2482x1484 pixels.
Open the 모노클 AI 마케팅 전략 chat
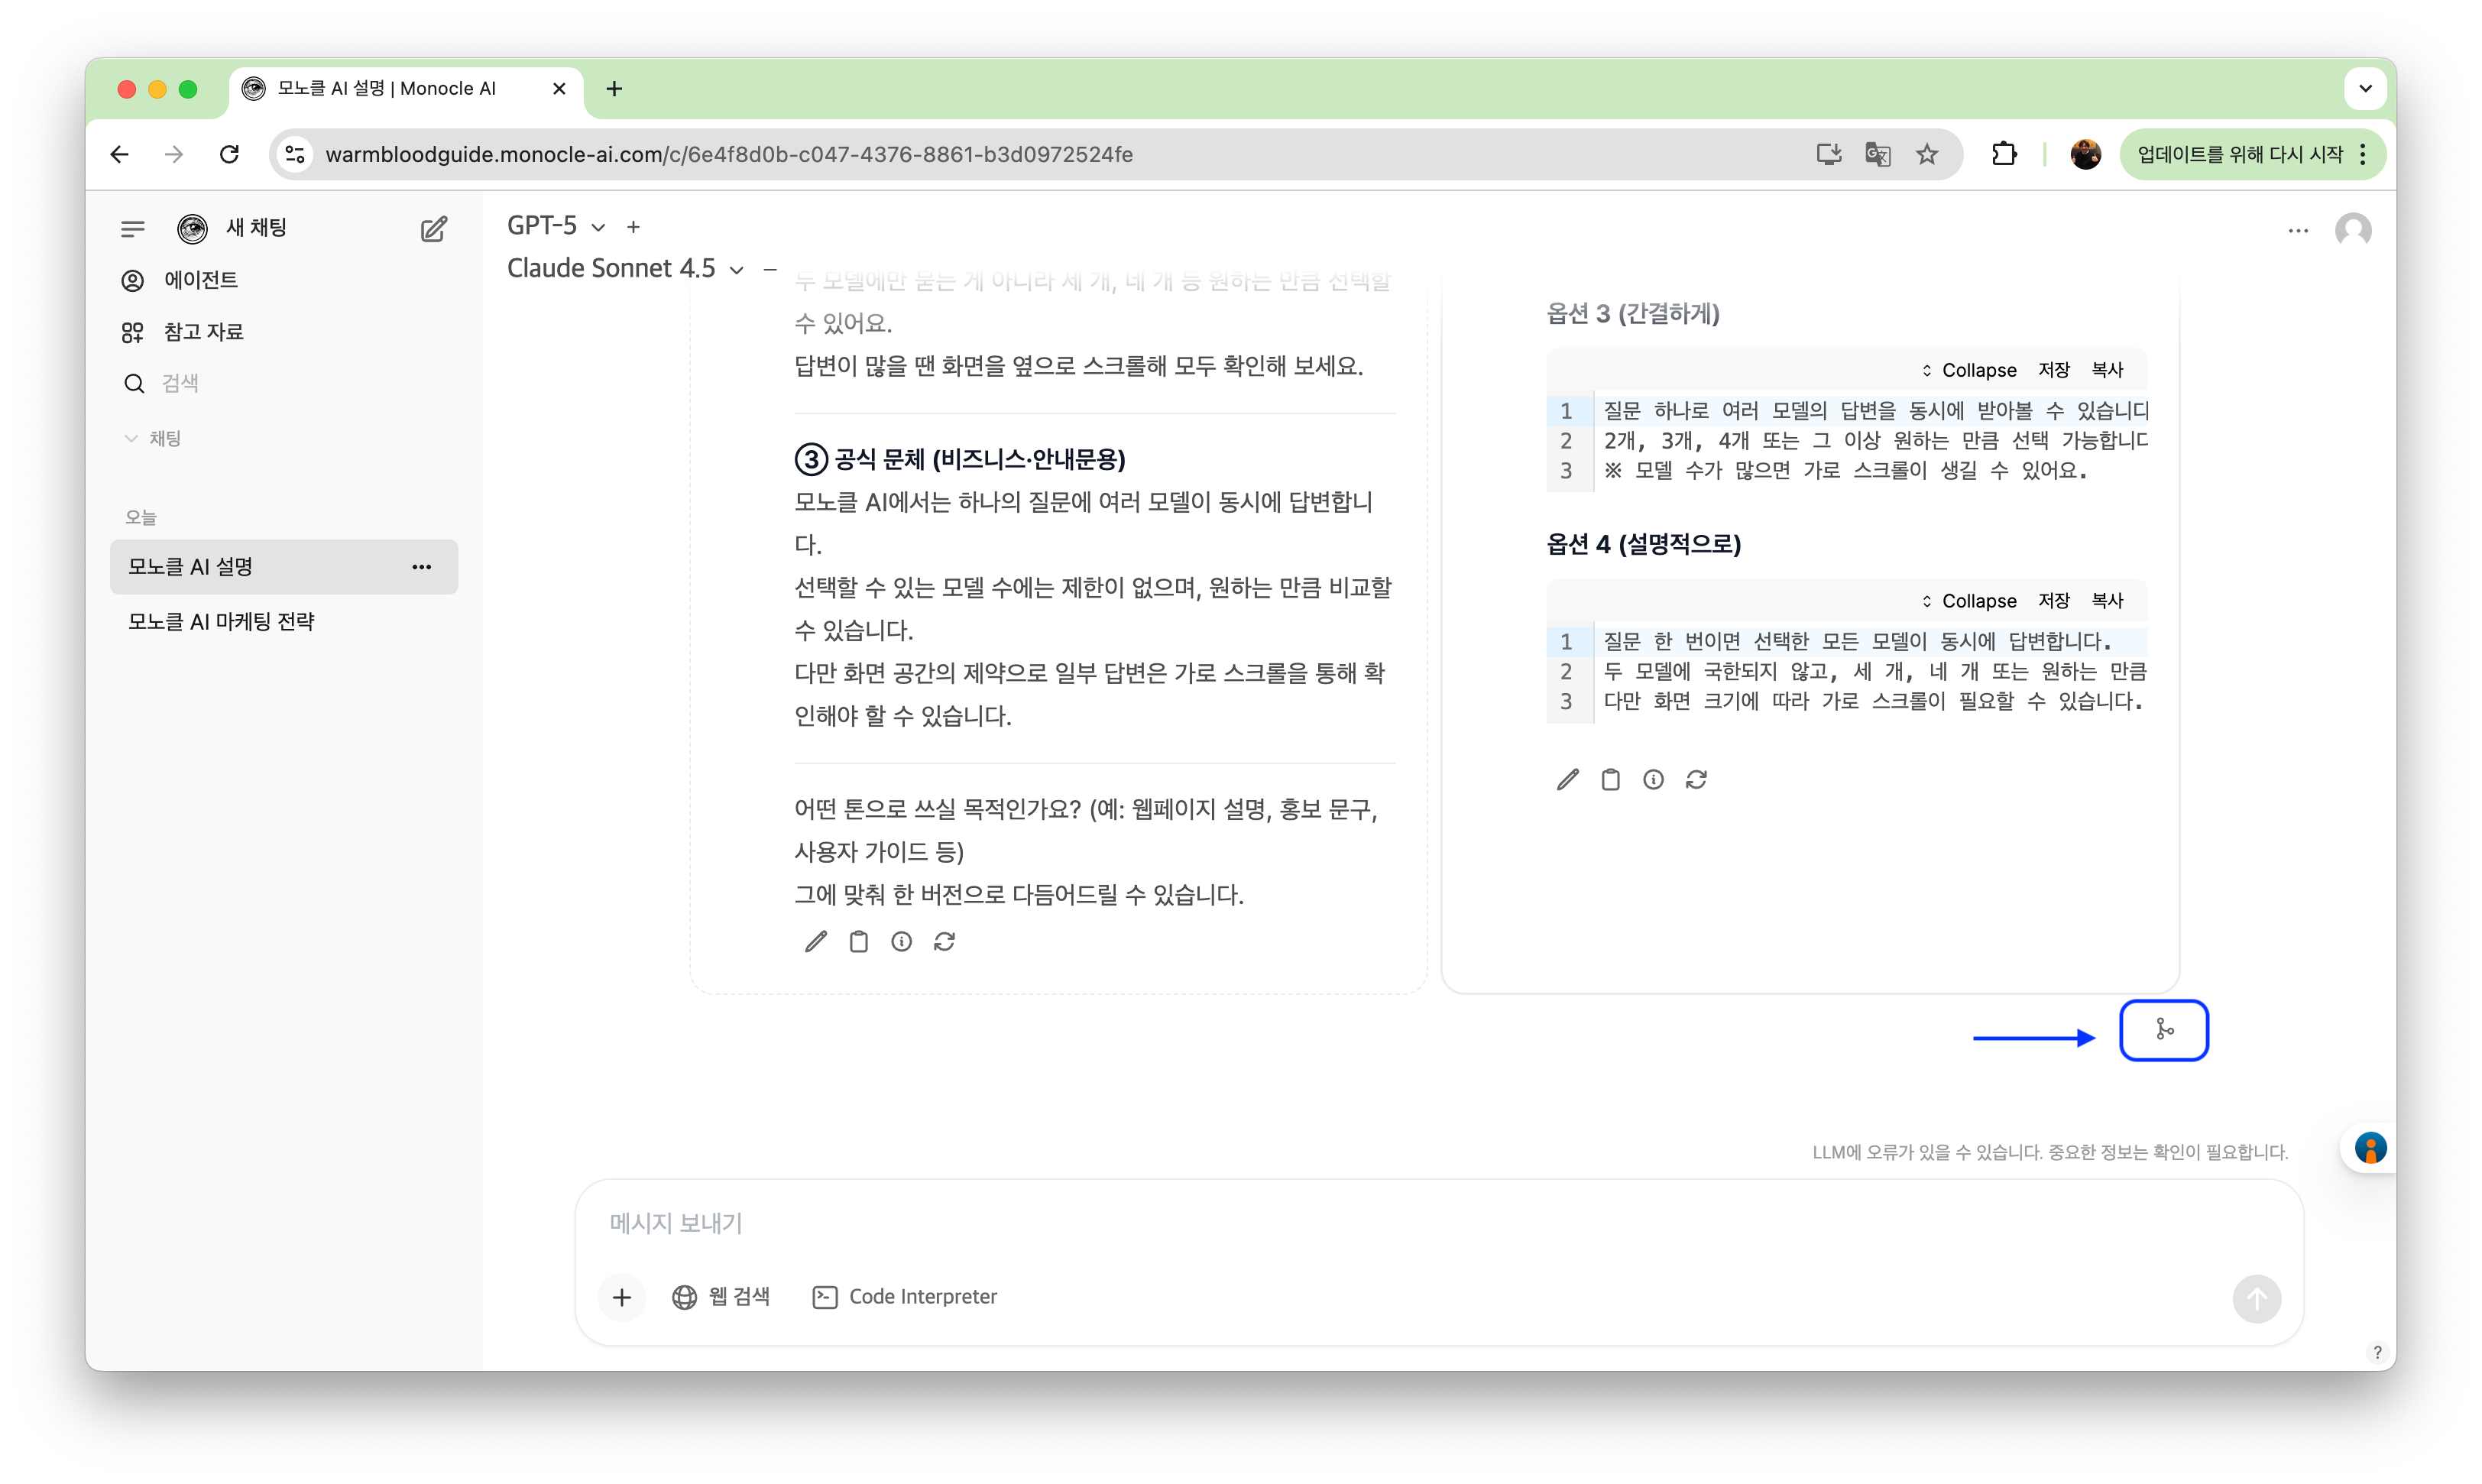tap(221, 621)
